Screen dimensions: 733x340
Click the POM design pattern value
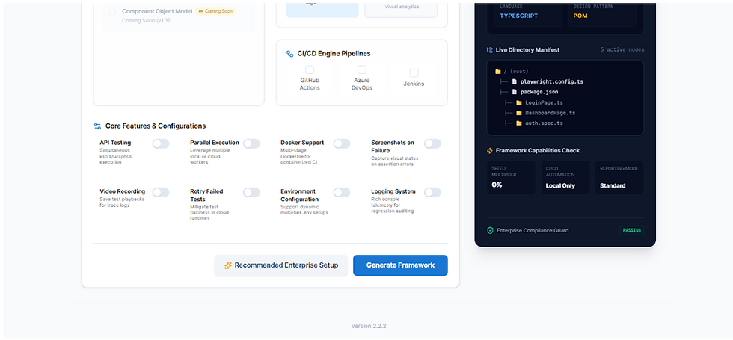[580, 16]
